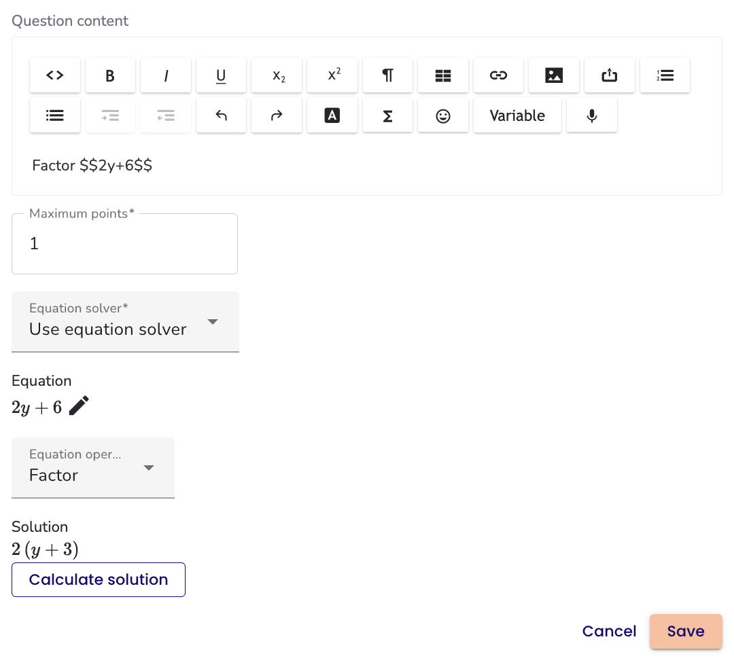Open the sigma math formula tool
The width and height of the screenshot is (734, 667).
tap(387, 115)
